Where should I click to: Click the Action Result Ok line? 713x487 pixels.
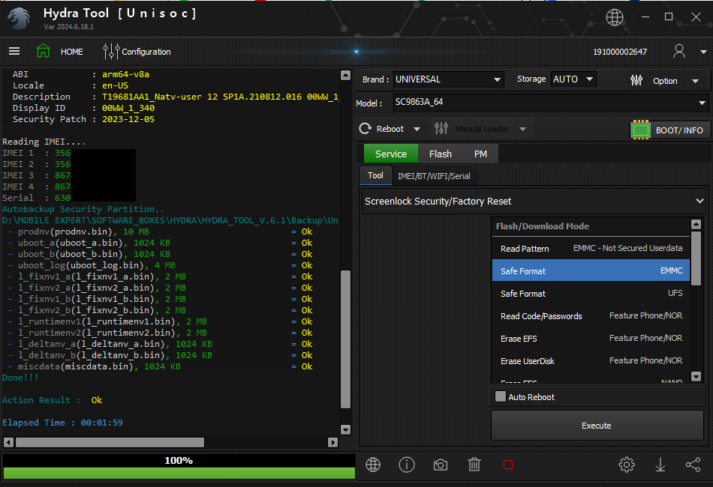(53, 400)
